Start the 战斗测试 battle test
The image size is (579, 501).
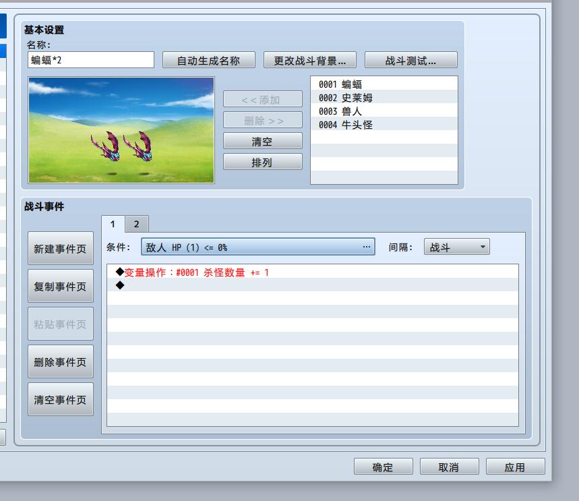pos(410,60)
